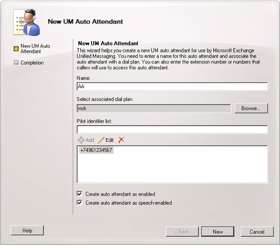This screenshot has height=246, width=280.
Task: Click the Edit label in identifier toolbar
Action: [110, 140]
